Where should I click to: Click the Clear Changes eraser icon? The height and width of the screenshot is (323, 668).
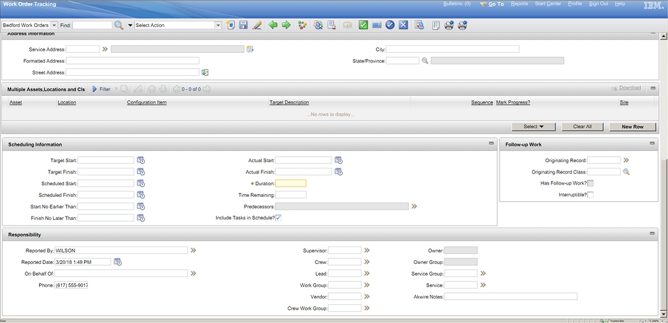tap(256, 25)
